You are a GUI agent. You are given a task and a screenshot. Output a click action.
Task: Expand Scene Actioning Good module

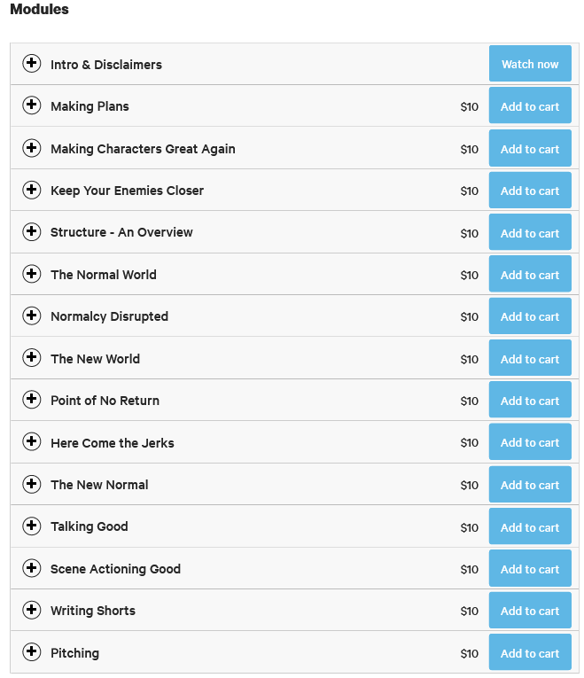32,568
